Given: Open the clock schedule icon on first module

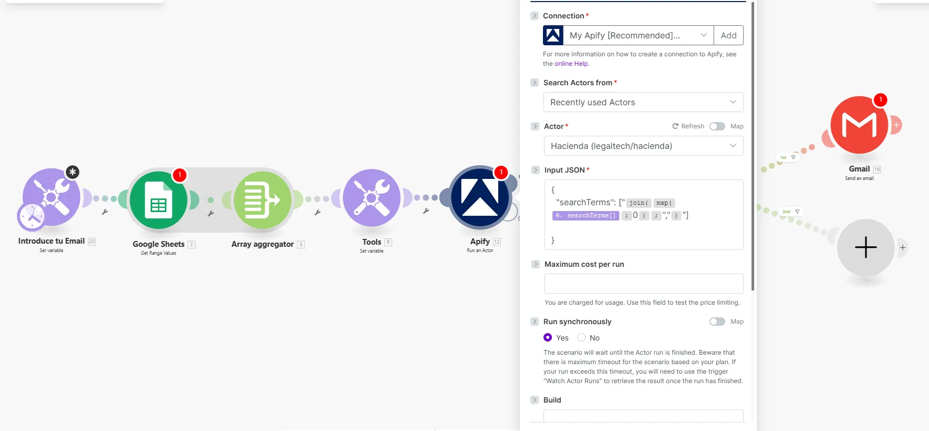Looking at the screenshot, I should (x=32, y=216).
